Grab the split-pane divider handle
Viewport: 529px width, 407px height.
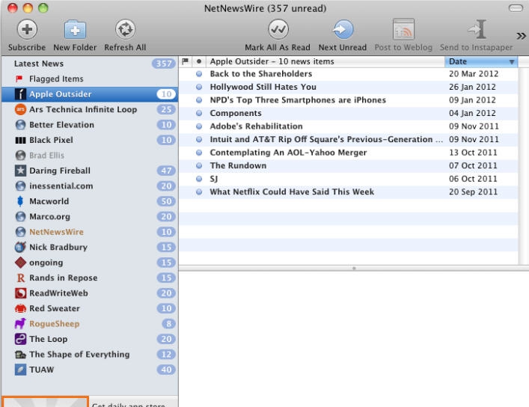click(x=354, y=269)
